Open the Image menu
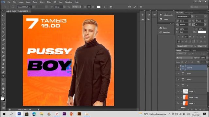 pyautogui.click(x=21, y=2)
